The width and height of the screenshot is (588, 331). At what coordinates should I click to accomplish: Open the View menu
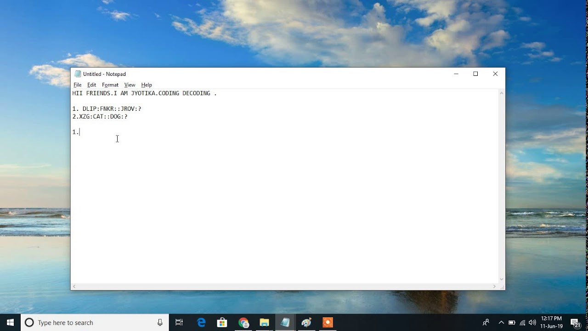[x=130, y=85]
